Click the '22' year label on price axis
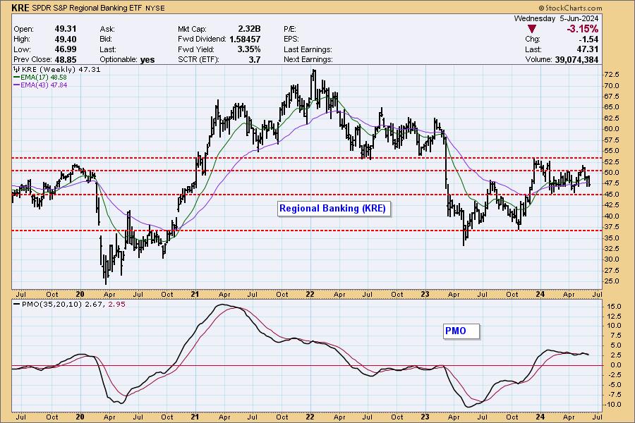This screenshot has height=423, width=635. coord(310,294)
